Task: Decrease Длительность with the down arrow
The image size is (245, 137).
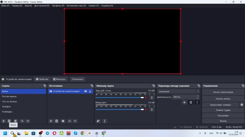Action: [x=198, y=98]
